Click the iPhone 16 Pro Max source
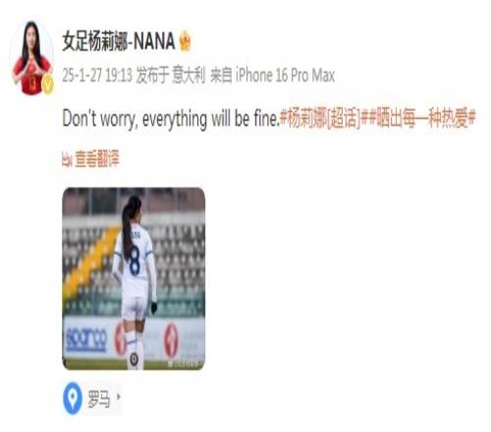The width and height of the screenshot is (491, 432). tap(285, 76)
